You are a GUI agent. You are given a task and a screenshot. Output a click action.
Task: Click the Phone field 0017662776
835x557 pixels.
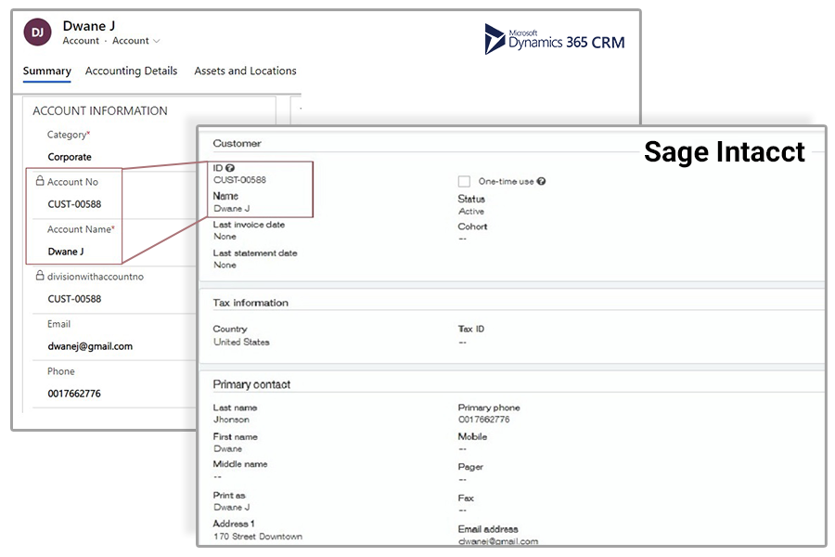tap(74, 394)
